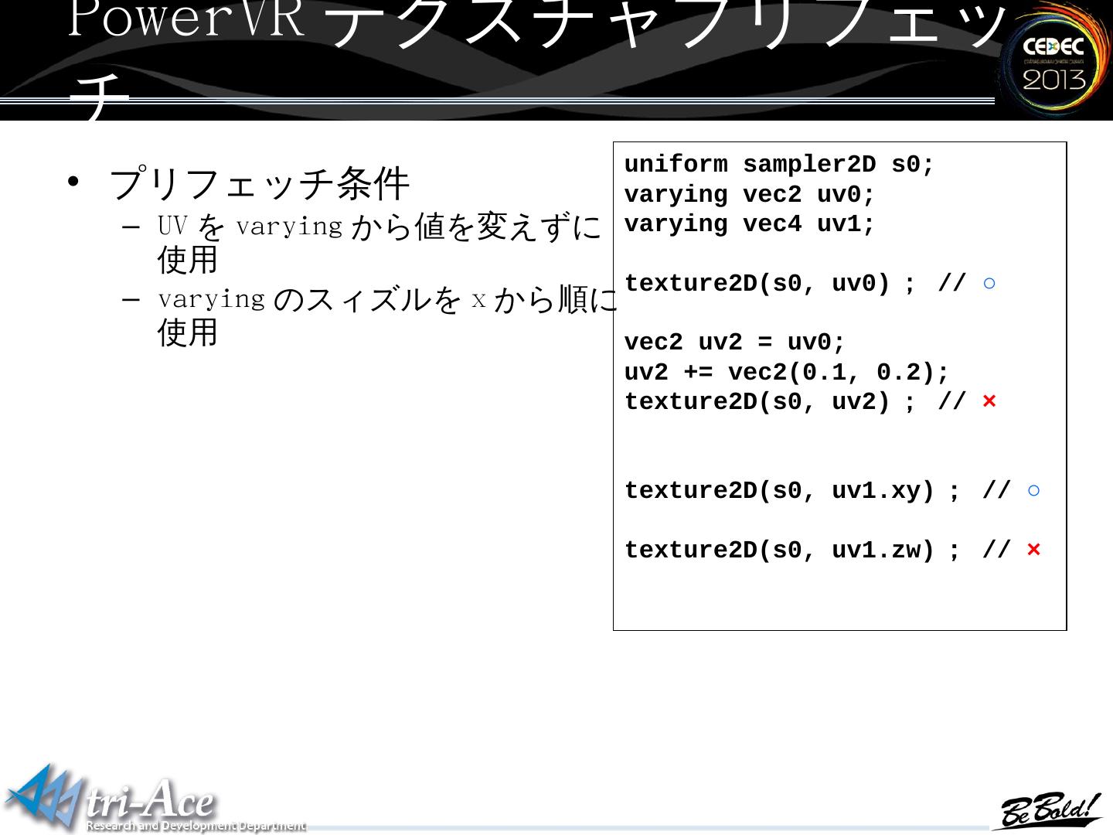Click code line 'vec2 uv2 = uv0;'

tap(735, 343)
